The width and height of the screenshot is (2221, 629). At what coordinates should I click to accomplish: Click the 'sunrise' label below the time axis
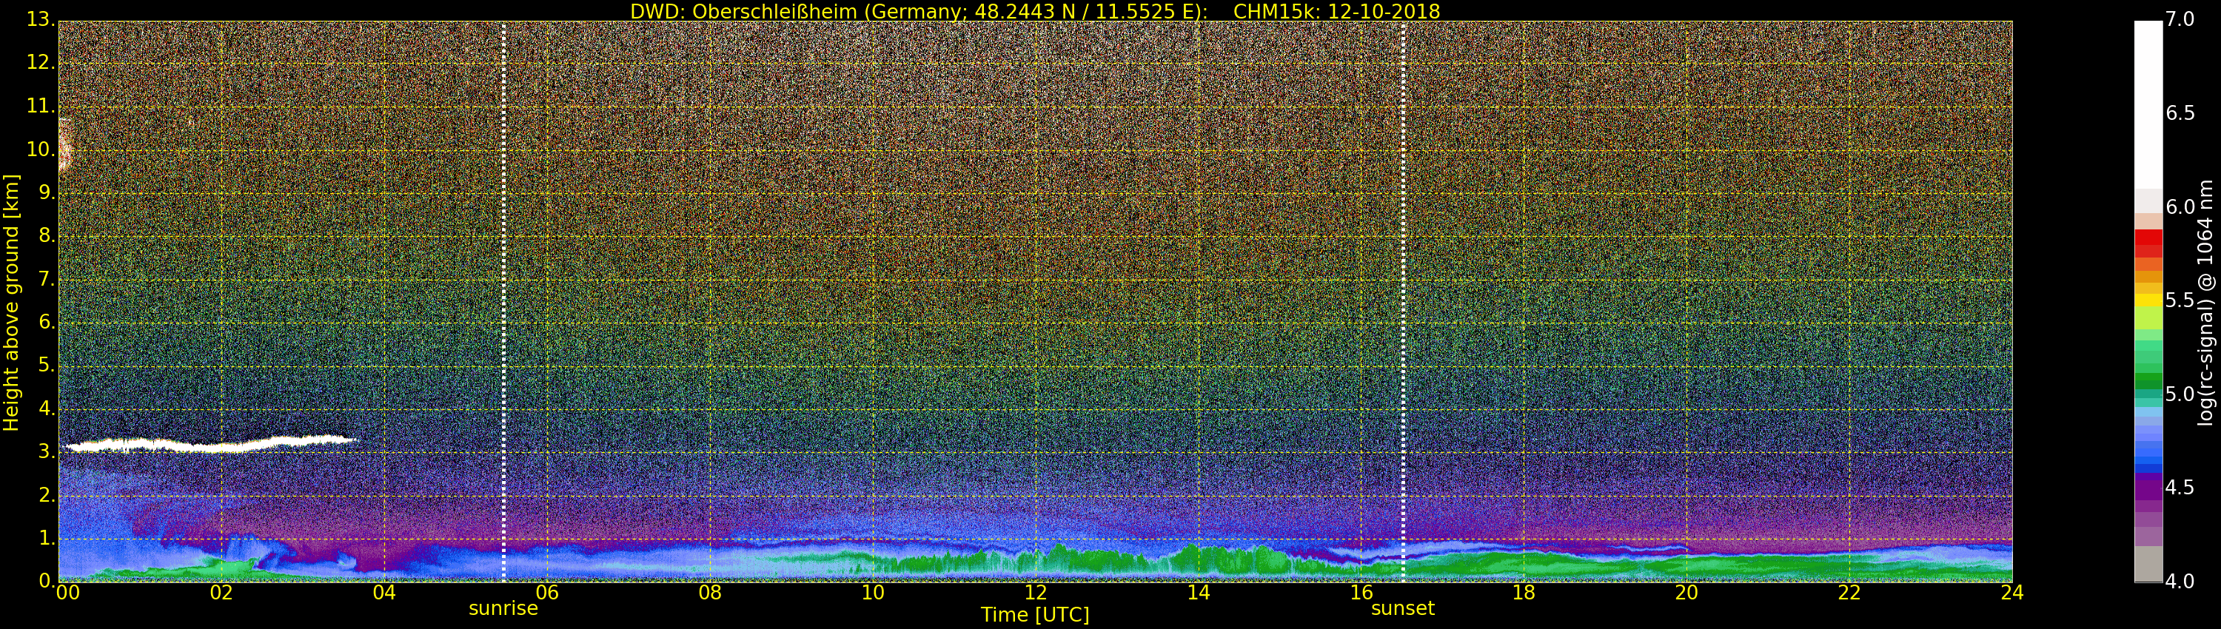(503, 608)
